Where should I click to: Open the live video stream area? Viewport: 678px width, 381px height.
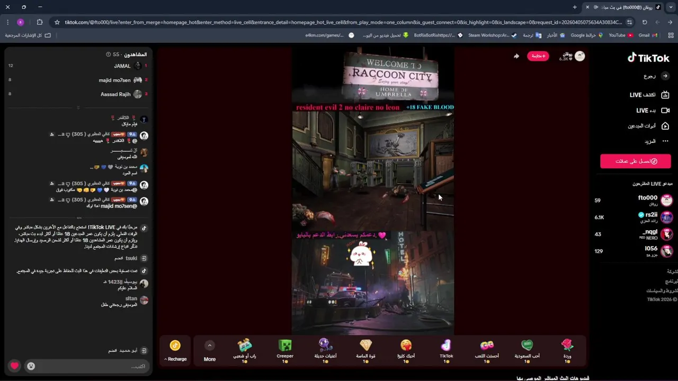tap(373, 190)
